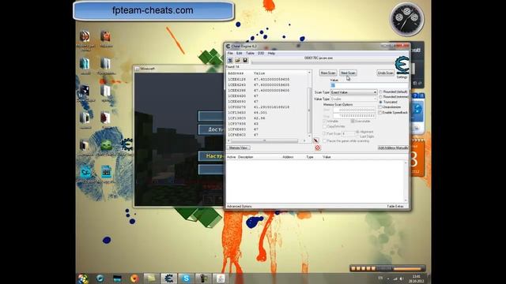Toggle Enable Speedhack checkbox

click(x=380, y=112)
